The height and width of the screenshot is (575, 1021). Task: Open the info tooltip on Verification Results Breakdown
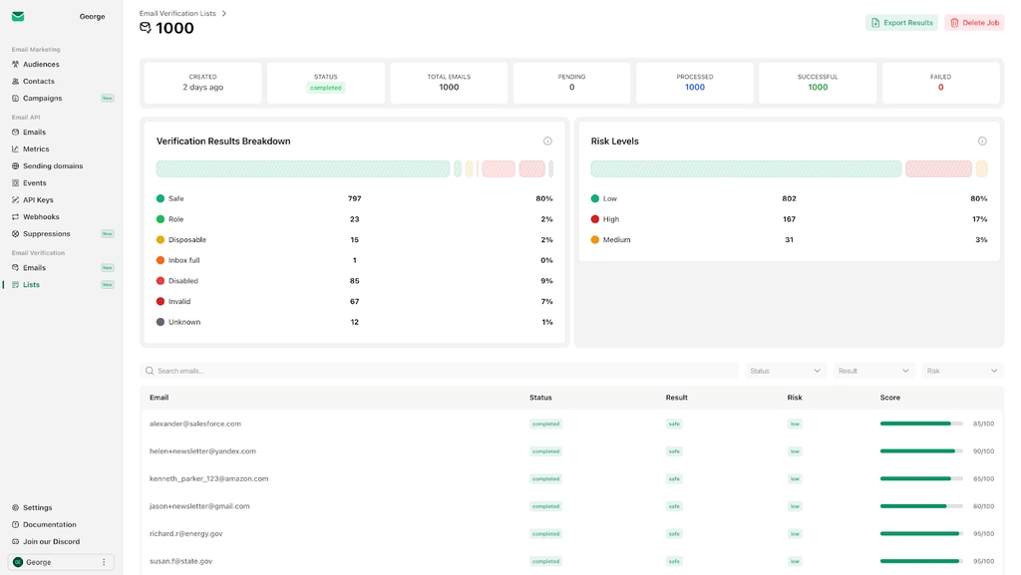(547, 141)
